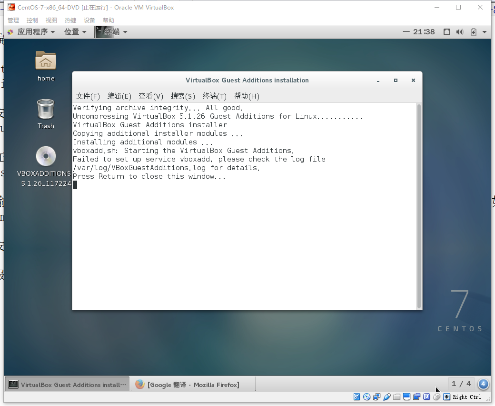Click the USB devices icon in status bar
The width and height of the screenshot is (495, 406).
[x=386, y=397]
